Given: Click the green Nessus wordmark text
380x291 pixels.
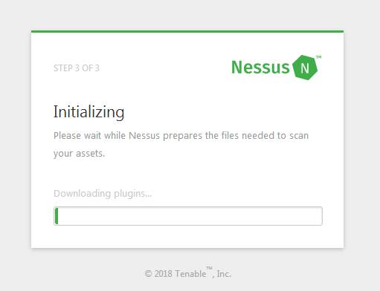Looking at the screenshot, I should (260, 68).
